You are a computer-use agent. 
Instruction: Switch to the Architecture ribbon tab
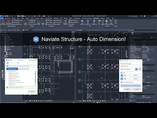(7, 18)
